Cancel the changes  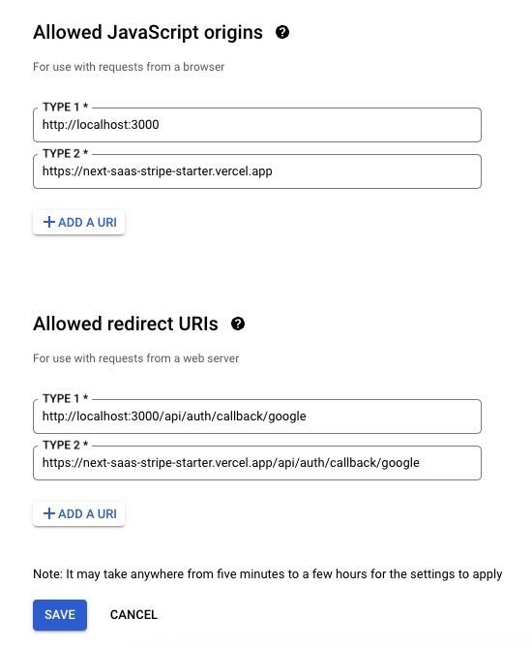133,615
